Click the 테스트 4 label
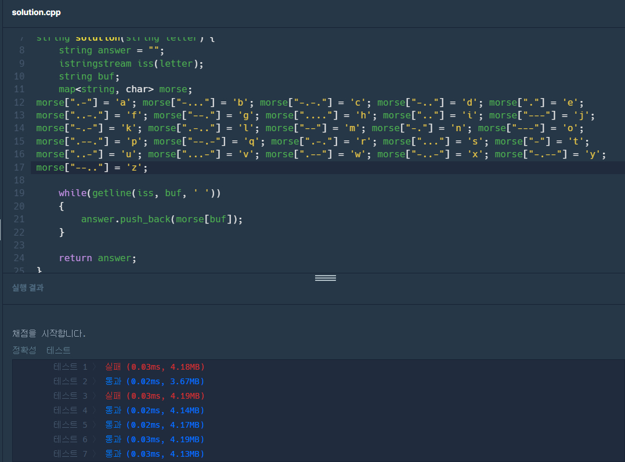 (x=70, y=410)
